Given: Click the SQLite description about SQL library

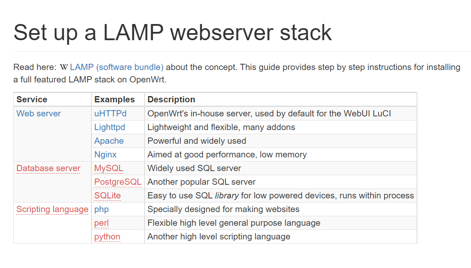Looking at the screenshot, I should (x=280, y=196).
